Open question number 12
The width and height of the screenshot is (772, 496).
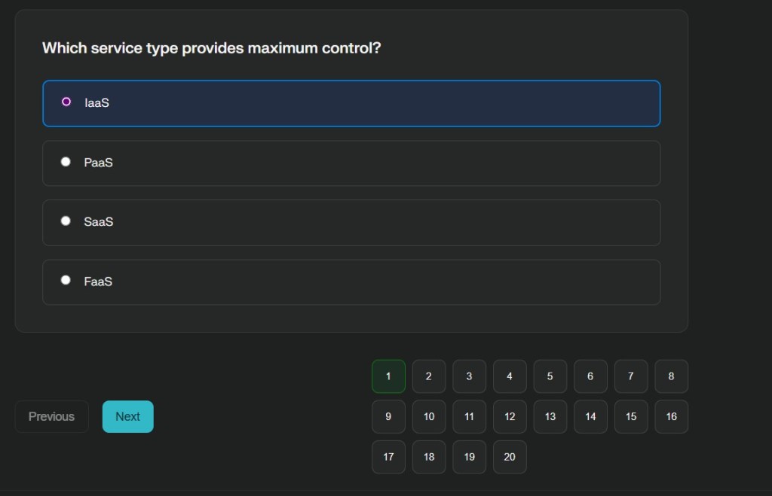click(510, 416)
